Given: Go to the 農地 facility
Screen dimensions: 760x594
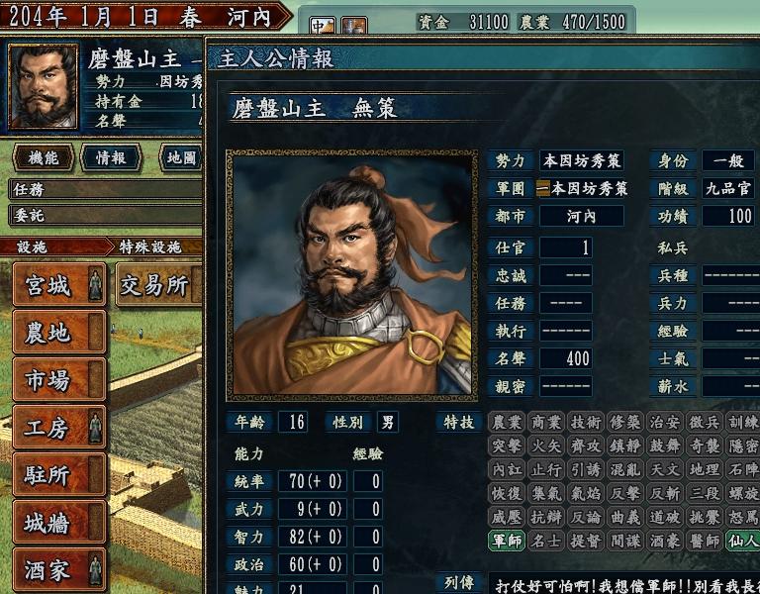Looking at the screenshot, I should click(59, 333).
